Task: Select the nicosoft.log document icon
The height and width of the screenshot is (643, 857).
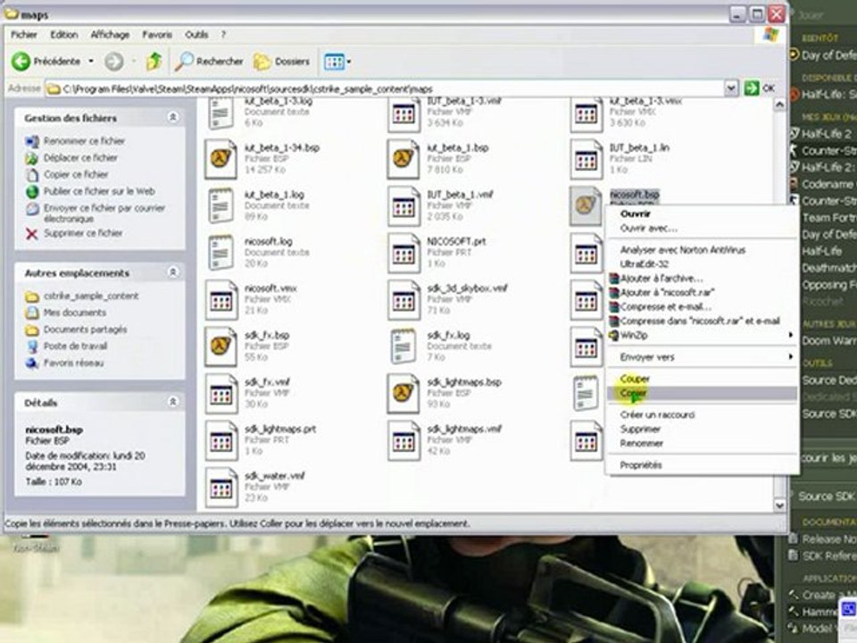Action: [220, 253]
